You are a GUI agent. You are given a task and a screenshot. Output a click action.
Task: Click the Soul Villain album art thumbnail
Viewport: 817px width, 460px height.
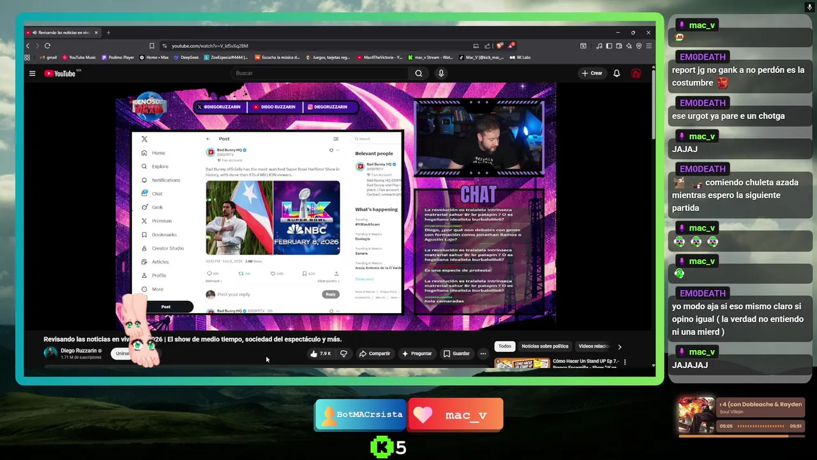click(696, 415)
